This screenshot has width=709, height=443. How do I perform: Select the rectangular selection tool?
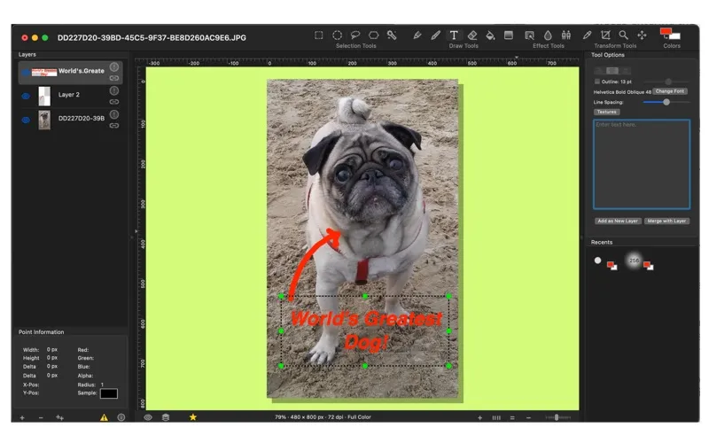pyautogui.click(x=319, y=35)
